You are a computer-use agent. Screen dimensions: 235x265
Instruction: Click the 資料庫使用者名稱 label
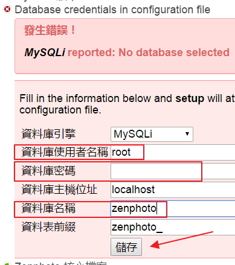point(65,152)
